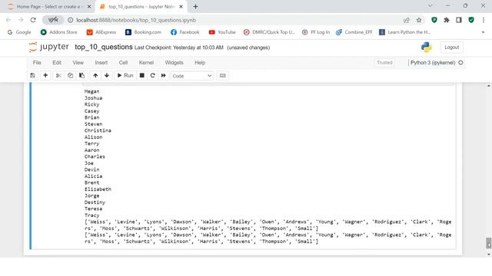Viewport: 492px width, 276px height.
Task: Open the View menu
Action: pyautogui.click(x=78, y=63)
